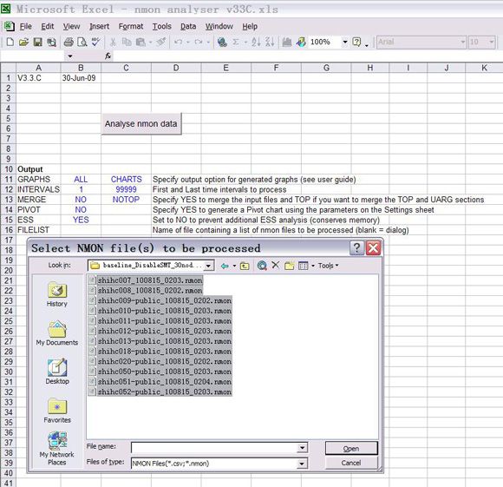Open the Edit menu
The height and width of the screenshot is (487, 503).
click(48, 26)
